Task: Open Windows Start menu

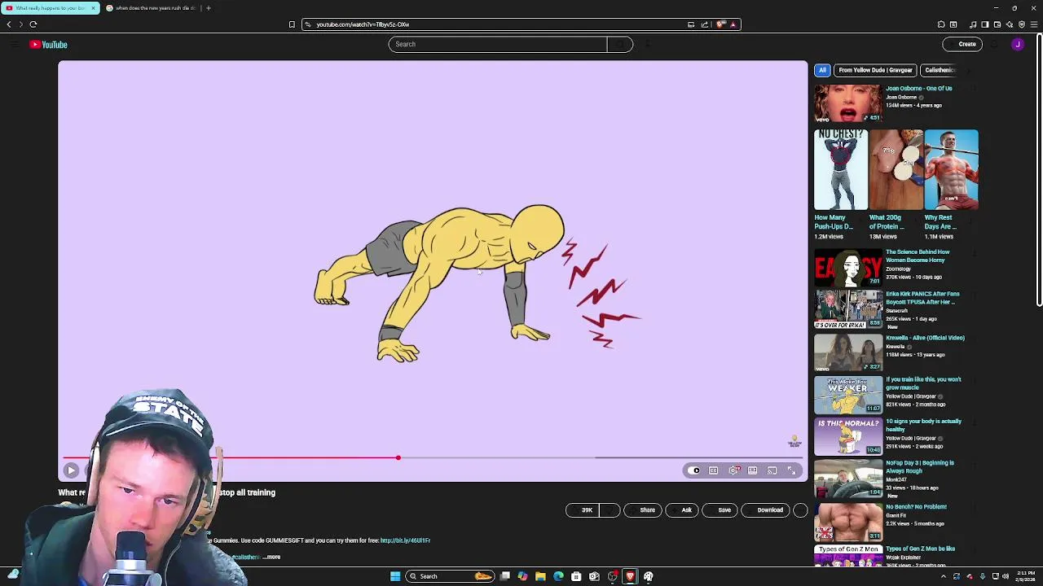Action: point(395,576)
